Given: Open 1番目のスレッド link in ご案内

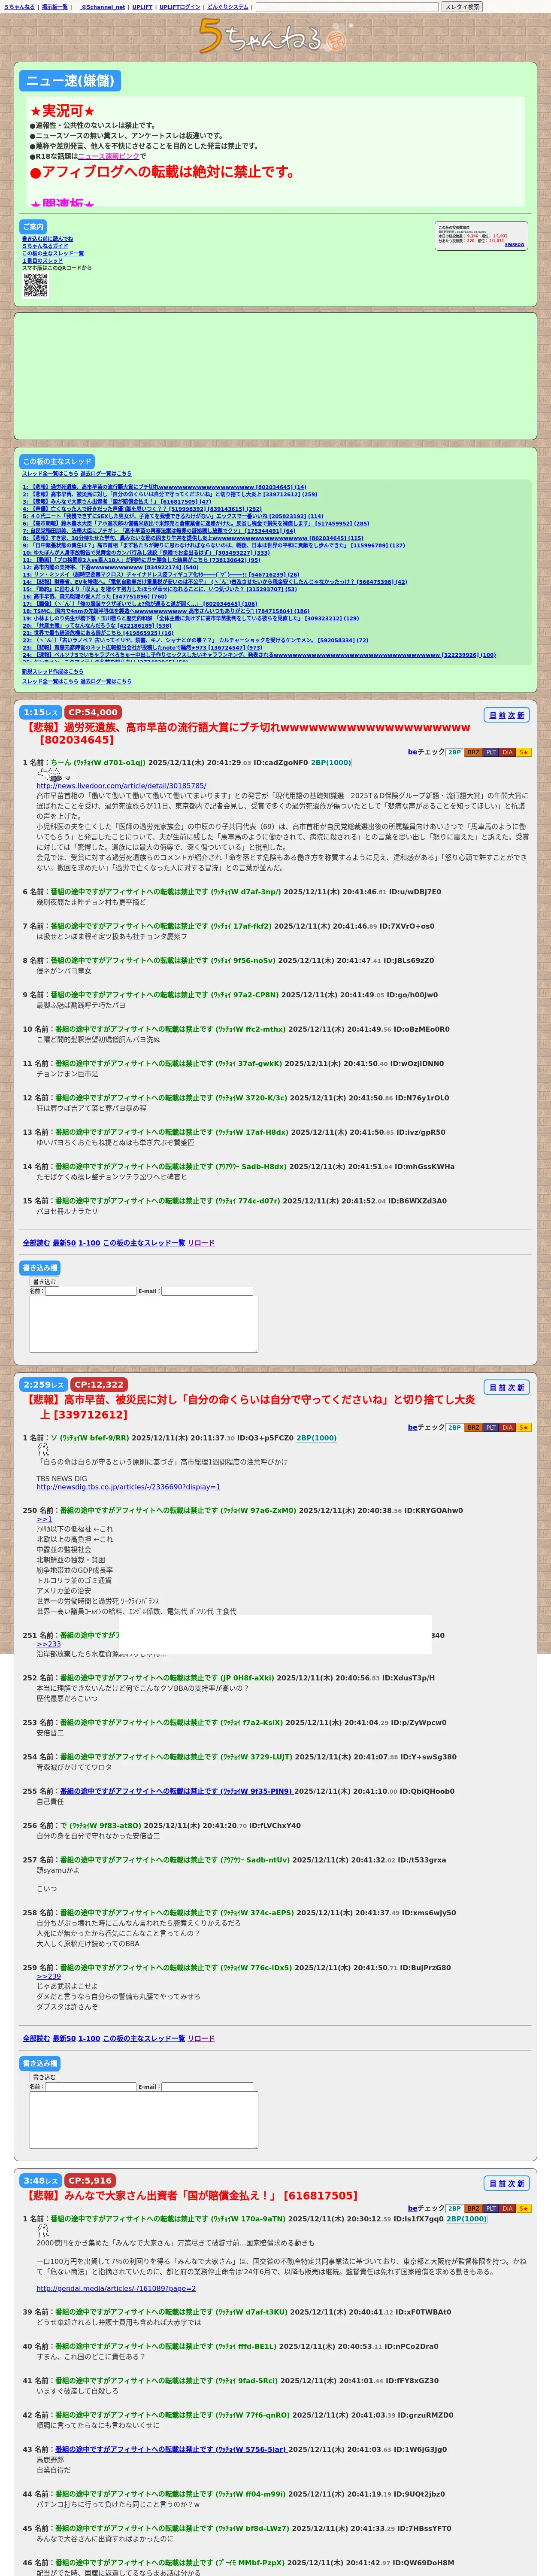Looking at the screenshot, I should coord(42,261).
